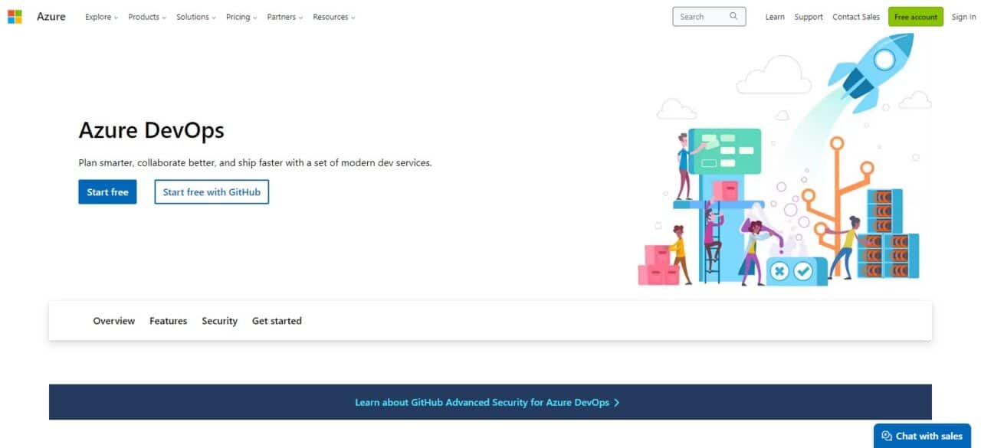
Task: Open Learn about GitHub Advanced Security link
Action: (x=487, y=402)
